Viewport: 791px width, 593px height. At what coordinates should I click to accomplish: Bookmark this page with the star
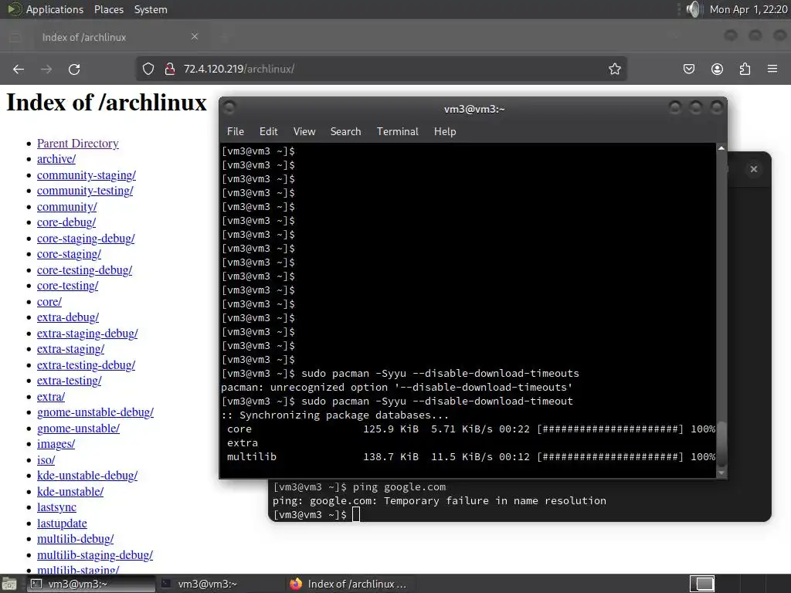click(614, 69)
